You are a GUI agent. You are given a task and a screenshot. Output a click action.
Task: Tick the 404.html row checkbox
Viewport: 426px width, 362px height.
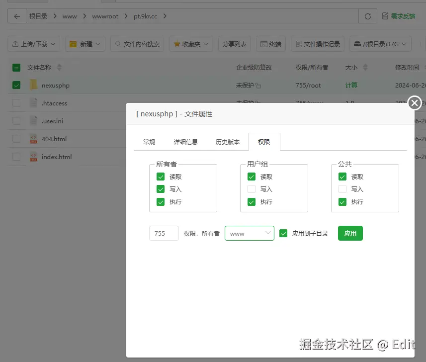point(16,139)
